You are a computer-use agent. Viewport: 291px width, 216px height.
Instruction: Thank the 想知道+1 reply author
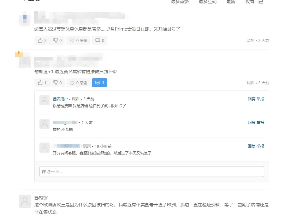(78, 83)
